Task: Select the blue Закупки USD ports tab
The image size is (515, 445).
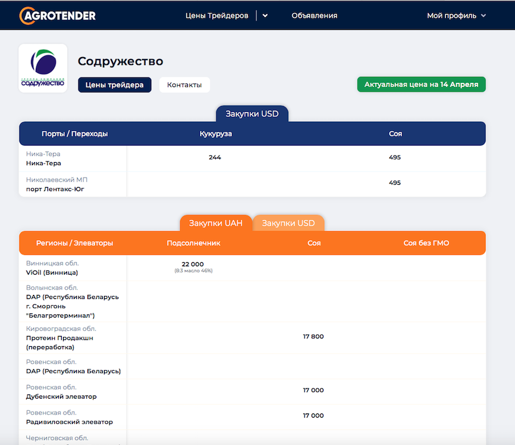Action: [x=252, y=114]
